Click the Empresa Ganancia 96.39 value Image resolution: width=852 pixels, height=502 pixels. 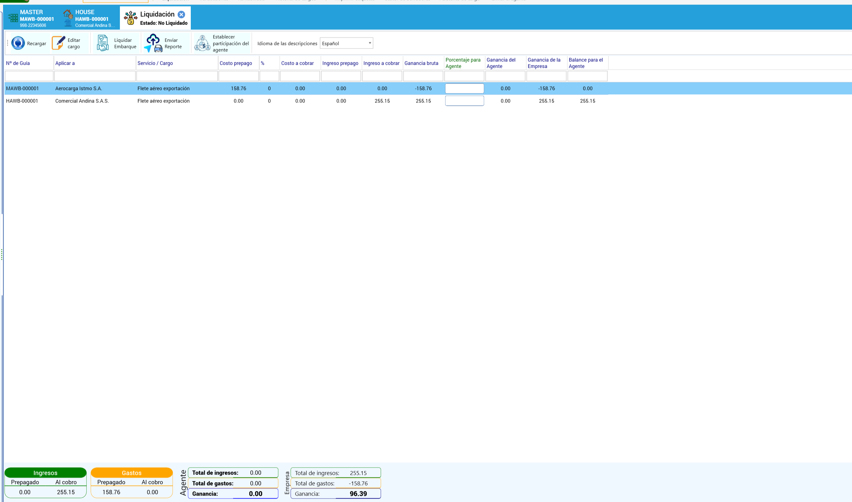click(x=358, y=494)
